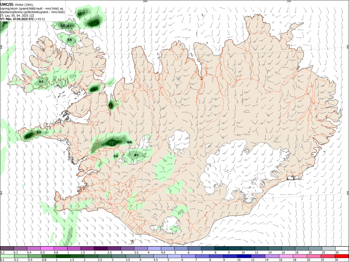Screen dimensions: 349x262
Task: Click the 0.7 precipitation value on the map
Action: 69,26
